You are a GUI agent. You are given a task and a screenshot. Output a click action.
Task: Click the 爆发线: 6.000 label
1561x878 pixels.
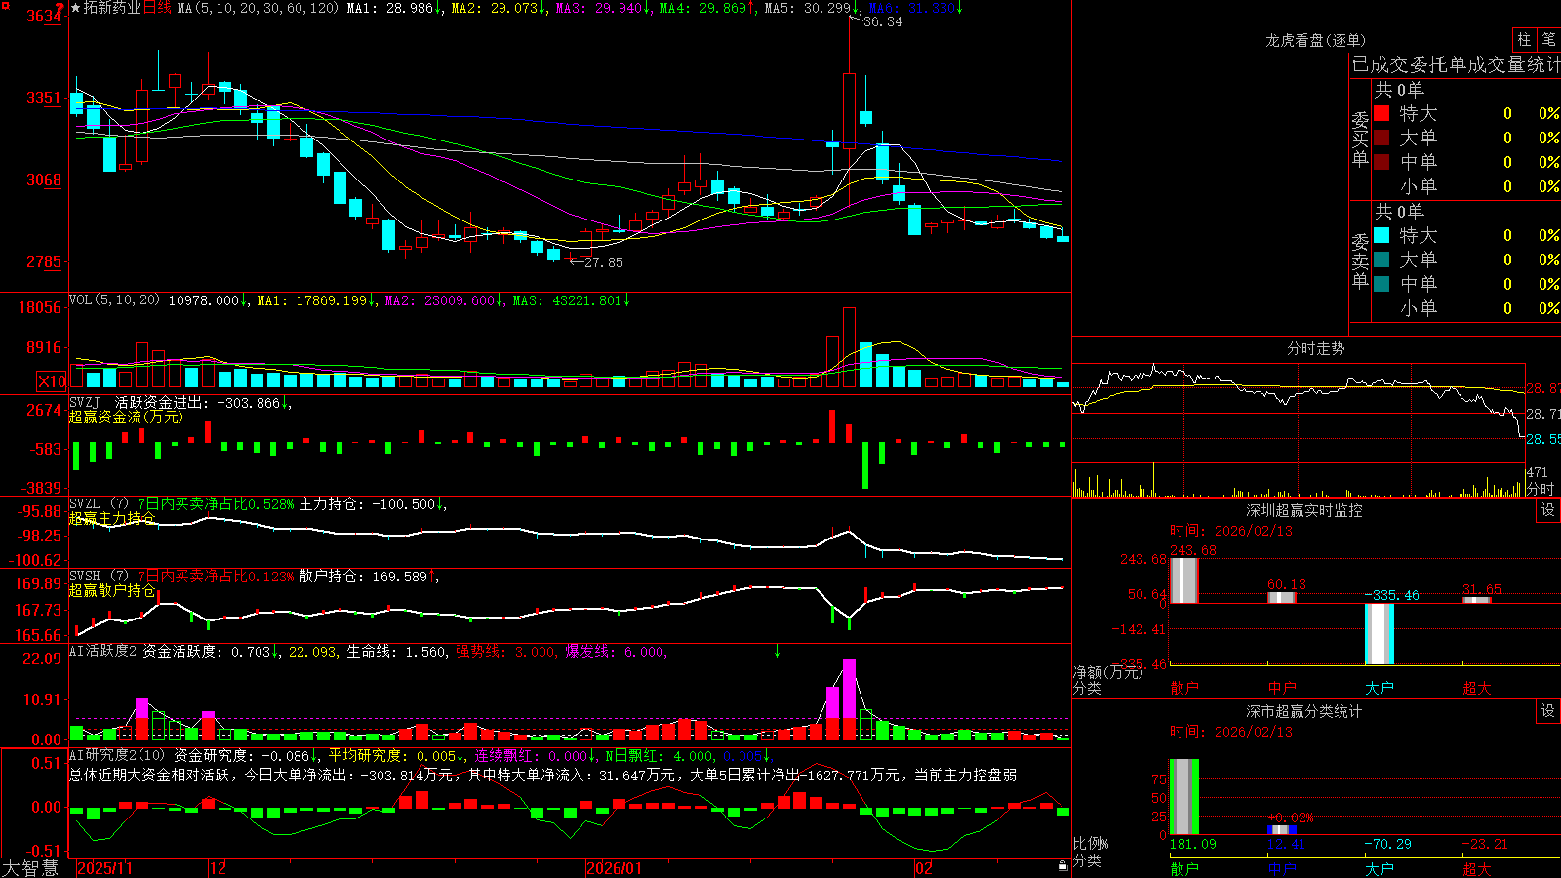615,652
